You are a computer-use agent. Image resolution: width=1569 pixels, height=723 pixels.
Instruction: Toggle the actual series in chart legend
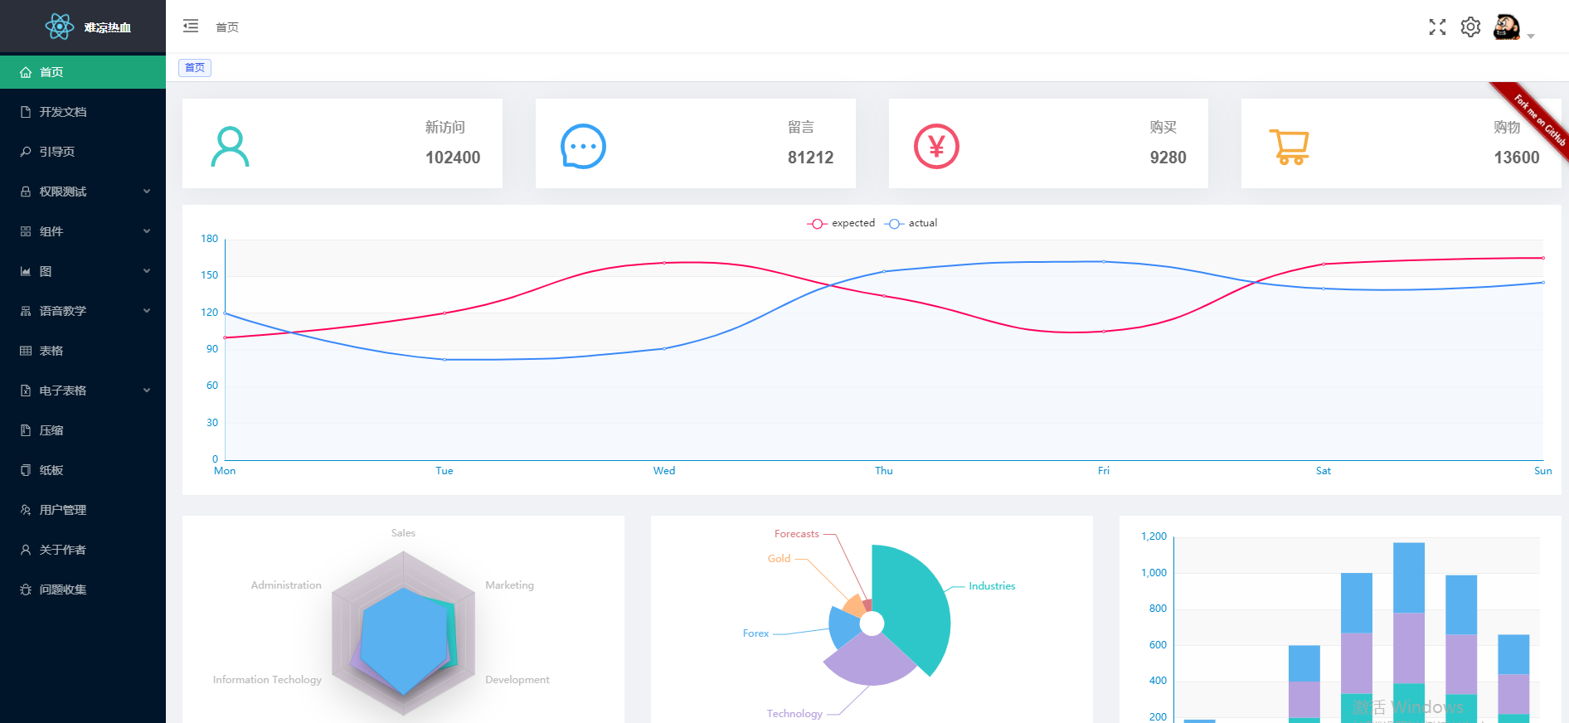(911, 223)
